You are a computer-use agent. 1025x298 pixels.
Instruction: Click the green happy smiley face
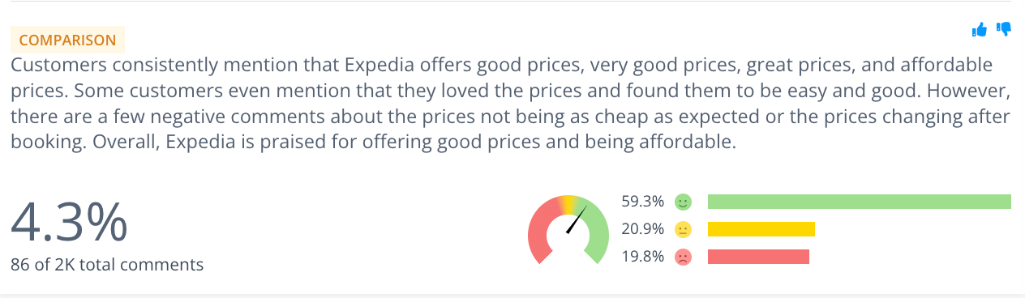tap(683, 202)
